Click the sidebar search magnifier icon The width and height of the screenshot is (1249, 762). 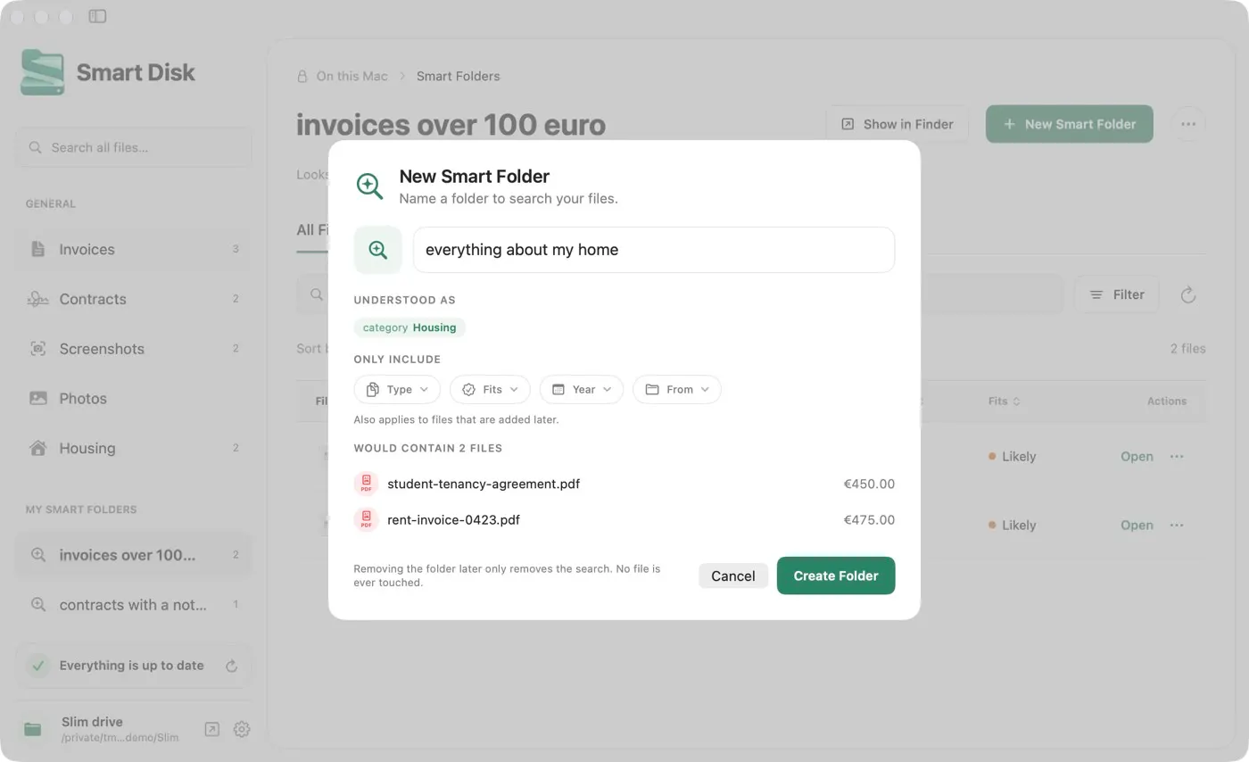point(36,147)
